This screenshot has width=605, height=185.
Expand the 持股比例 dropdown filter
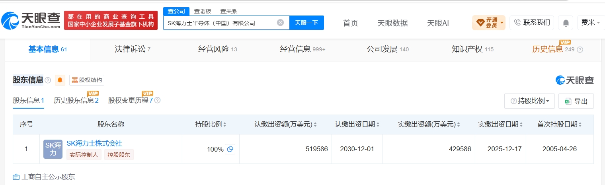coord(529,101)
